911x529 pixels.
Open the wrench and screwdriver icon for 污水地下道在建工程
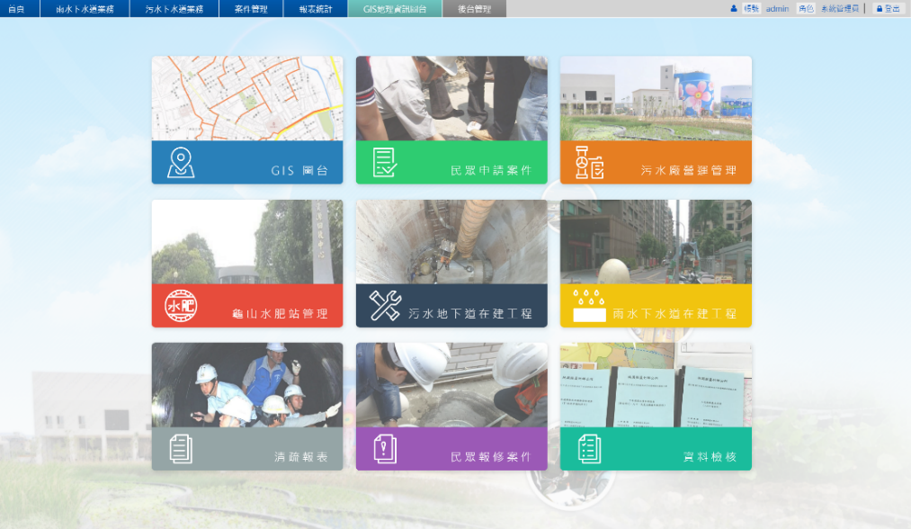[x=385, y=306]
